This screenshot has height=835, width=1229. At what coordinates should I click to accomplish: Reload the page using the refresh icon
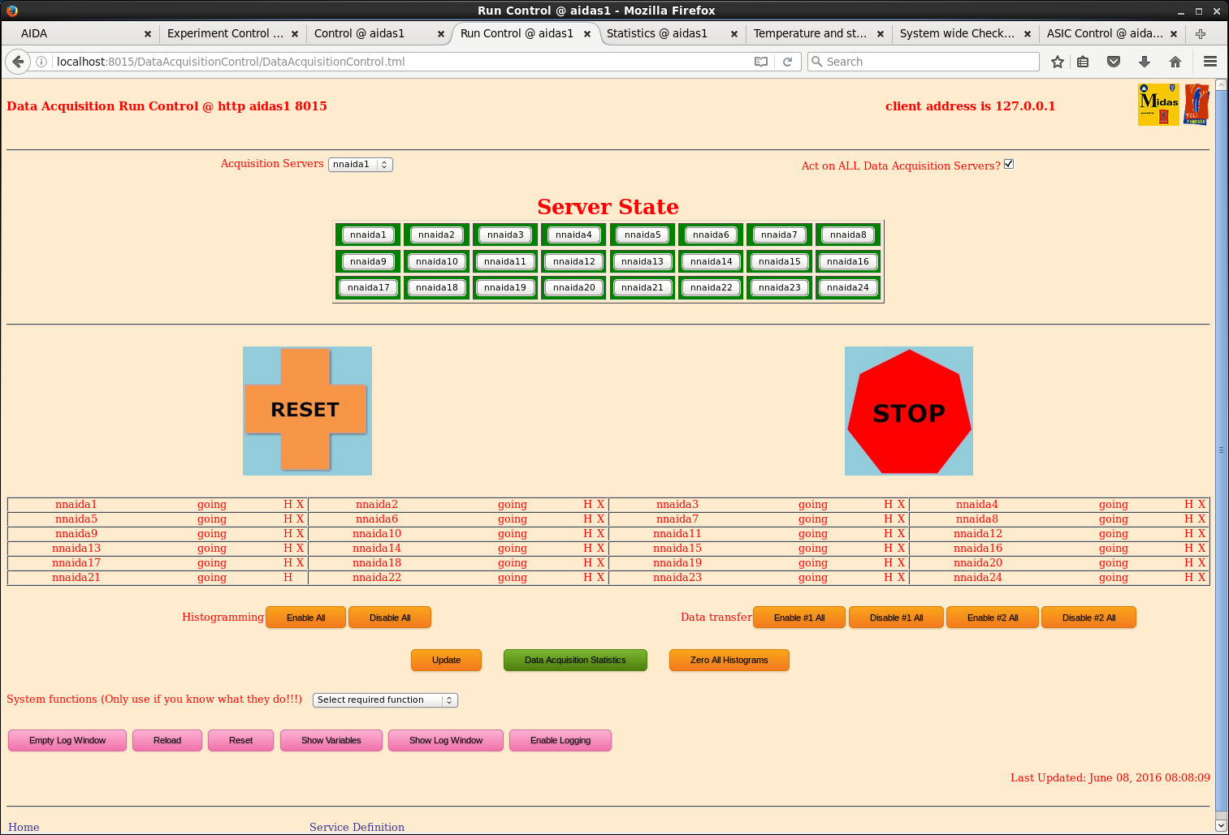tap(787, 62)
